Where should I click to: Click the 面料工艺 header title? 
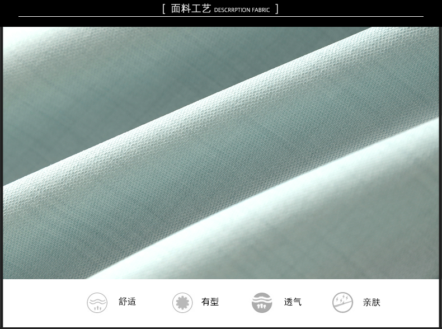191,9
